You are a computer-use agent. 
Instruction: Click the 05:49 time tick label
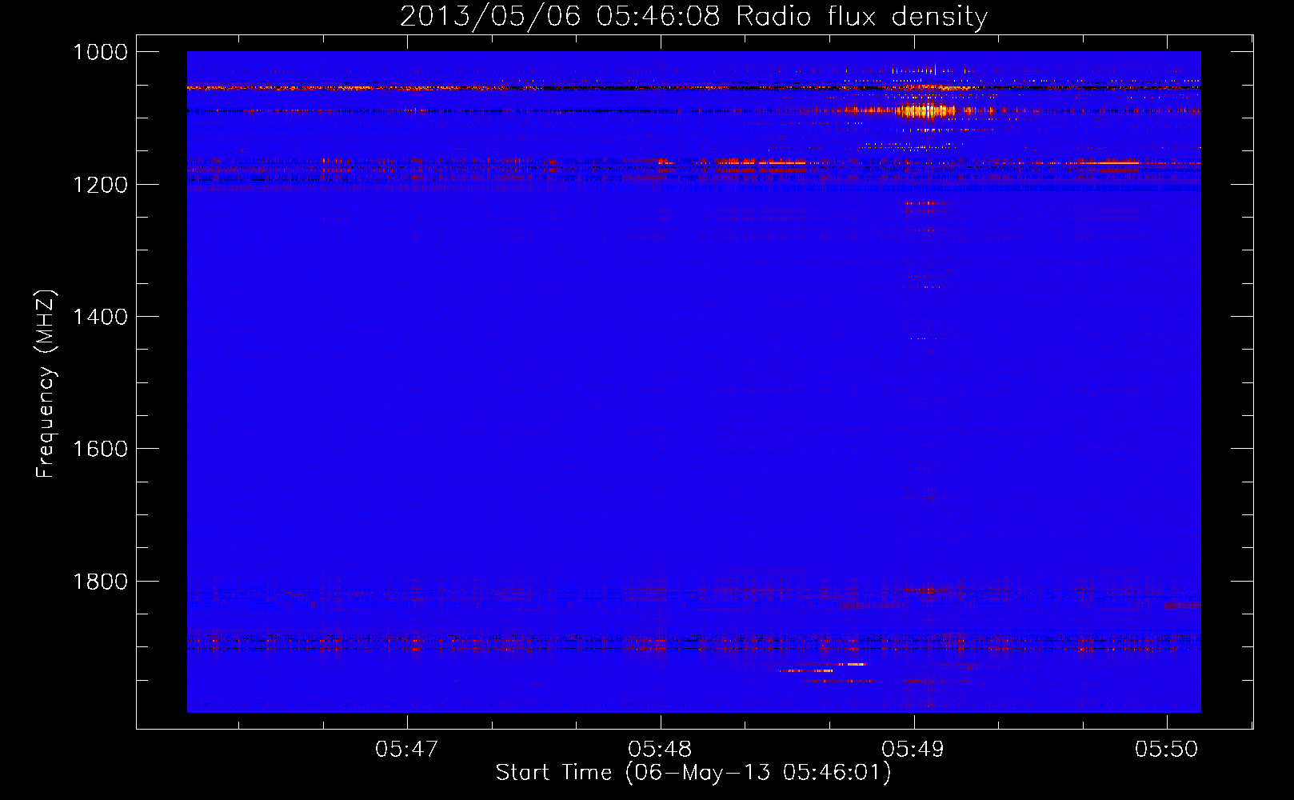coord(913,750)
